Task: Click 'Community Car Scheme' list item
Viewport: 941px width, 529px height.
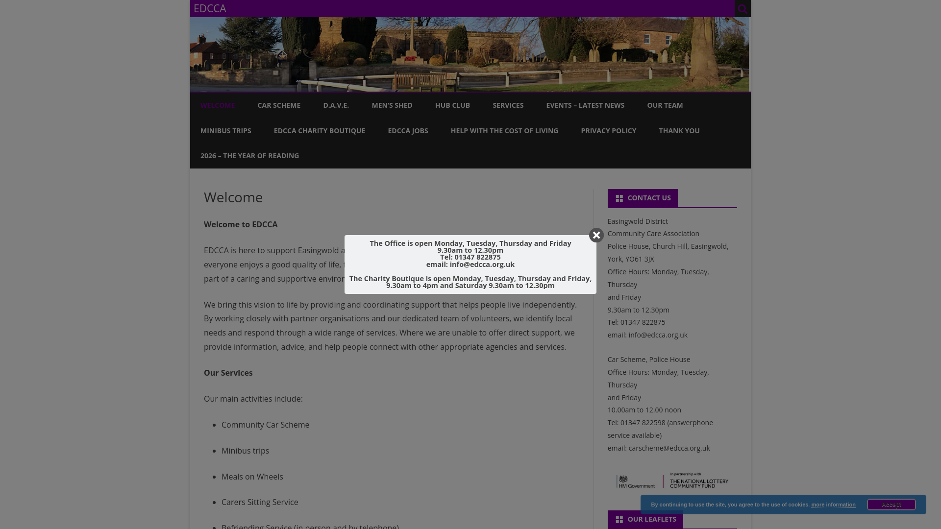Action: [265, 425]
